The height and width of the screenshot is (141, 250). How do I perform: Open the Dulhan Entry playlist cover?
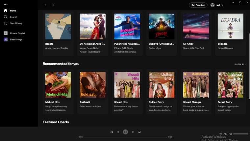click(162, 85)
